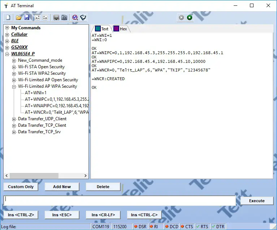
Task: Expand the BLE node
Action: click(7, 41)
